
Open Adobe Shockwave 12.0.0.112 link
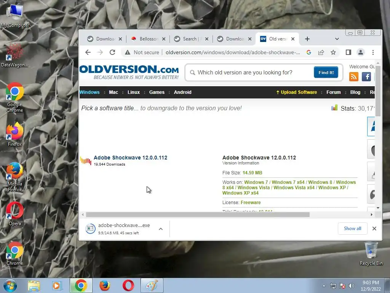(130, 158)
